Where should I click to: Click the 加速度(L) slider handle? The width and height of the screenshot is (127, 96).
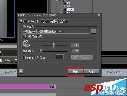click(41, 51)
